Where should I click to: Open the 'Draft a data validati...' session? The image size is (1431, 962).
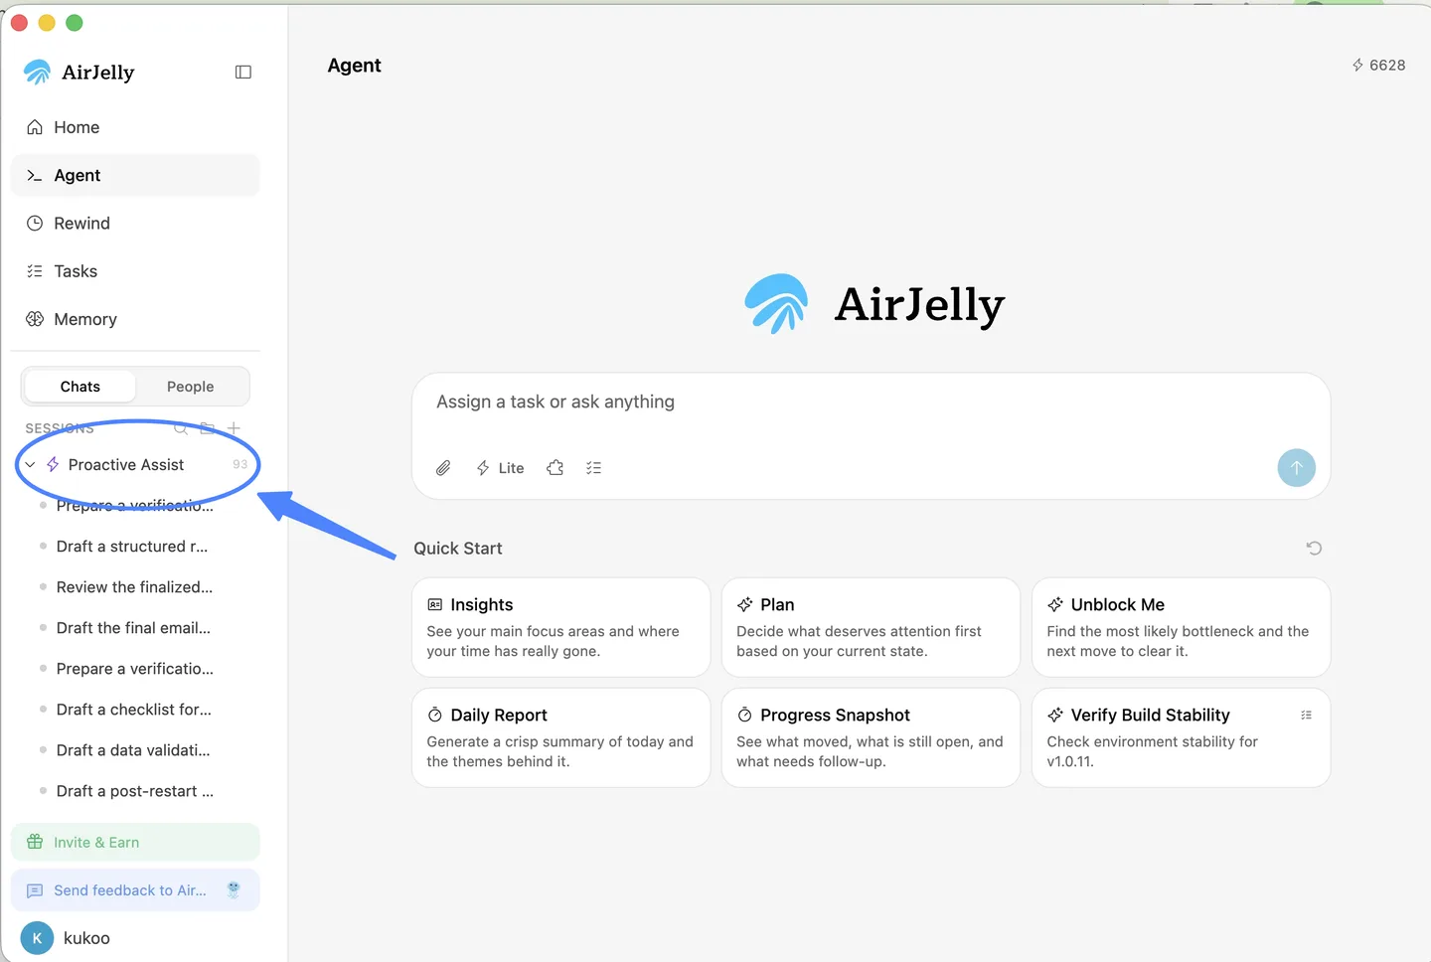click(135, 750)
